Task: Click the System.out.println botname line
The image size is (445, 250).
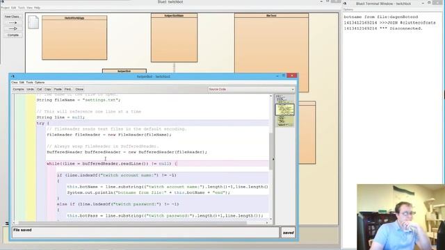Action: click(x=148, y=193)
